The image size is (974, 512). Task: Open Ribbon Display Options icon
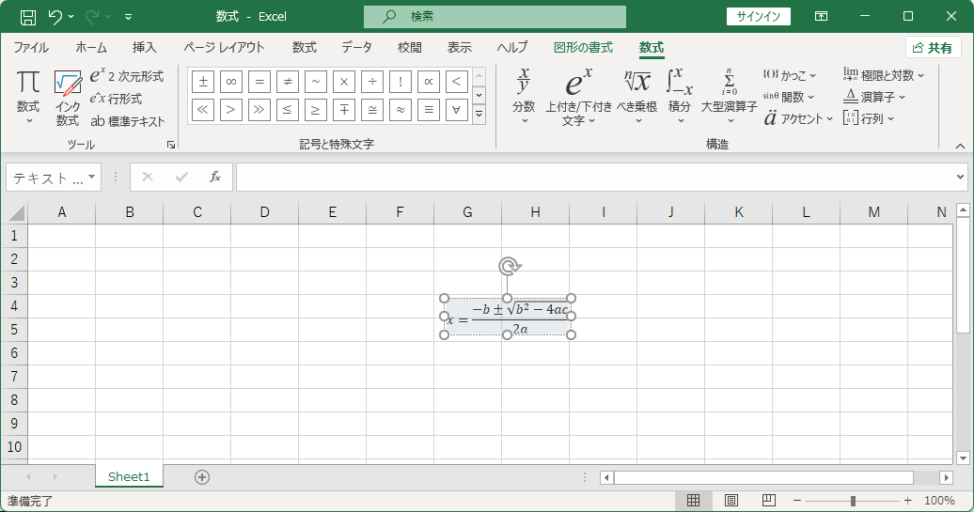(x=821, y=17)
